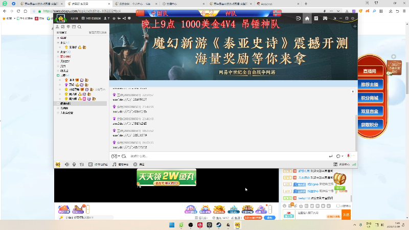Click the enter send arrow icon in chat
This screenshot has width=409, height=230.
tap(331, 156)
